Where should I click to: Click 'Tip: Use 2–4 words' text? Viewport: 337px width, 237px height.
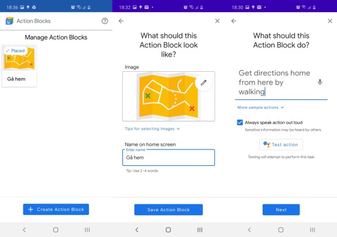pyautogui.click(x=142, y=170)
